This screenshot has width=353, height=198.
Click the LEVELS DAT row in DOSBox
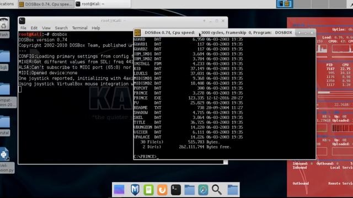(188, 74)
